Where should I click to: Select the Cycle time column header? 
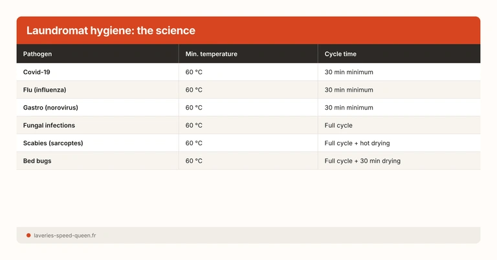(340, 54)
